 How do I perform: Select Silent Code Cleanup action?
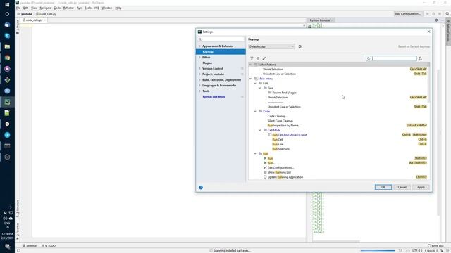tap(339, 121)
